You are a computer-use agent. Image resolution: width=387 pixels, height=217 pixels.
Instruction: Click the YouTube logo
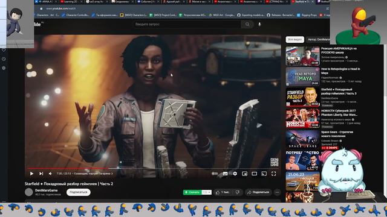[37, 24]
